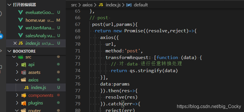Viewport: 244px width, 112px height.
Task: Click 'resolve(res)' on line 78
Action: click(122, 97)
